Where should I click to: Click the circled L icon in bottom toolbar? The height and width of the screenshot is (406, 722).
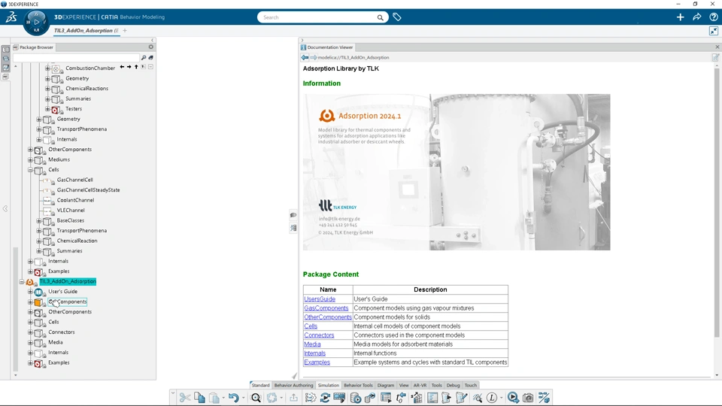492,398
